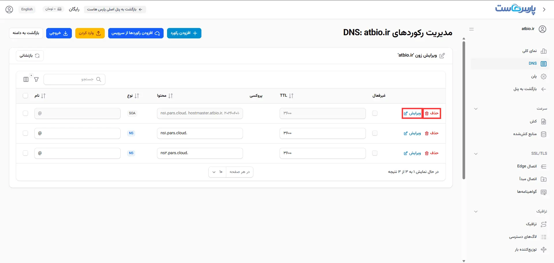Image resolution: width=554 pixels, height=263 pixels.
Task: Click the sidebar vertical scrollbar
Action: (464, 110)
